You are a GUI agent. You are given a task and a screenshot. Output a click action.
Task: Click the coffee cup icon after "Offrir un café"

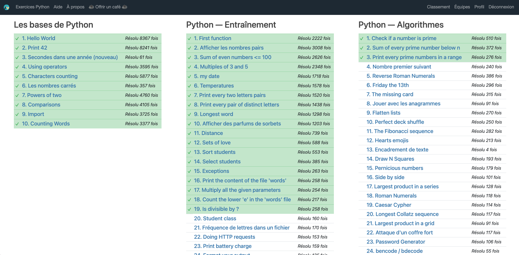coord(125,7)
